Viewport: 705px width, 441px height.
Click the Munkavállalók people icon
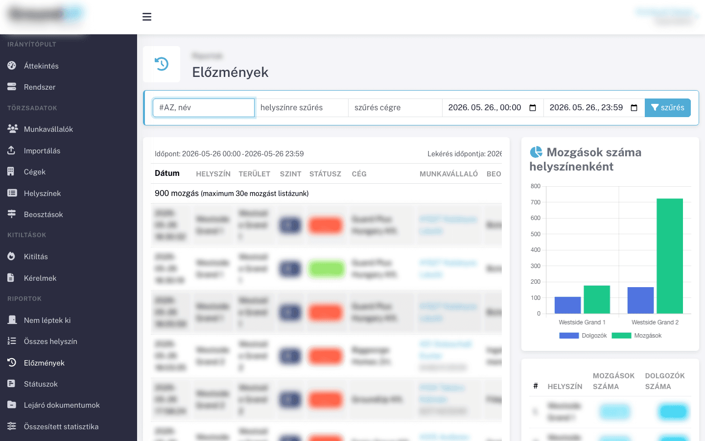(13, 129)
